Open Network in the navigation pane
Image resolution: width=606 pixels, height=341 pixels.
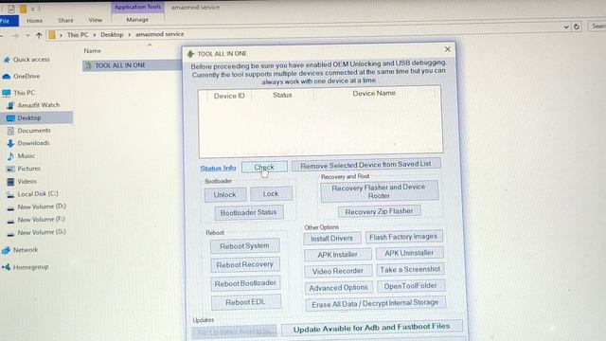click(26, 250)
